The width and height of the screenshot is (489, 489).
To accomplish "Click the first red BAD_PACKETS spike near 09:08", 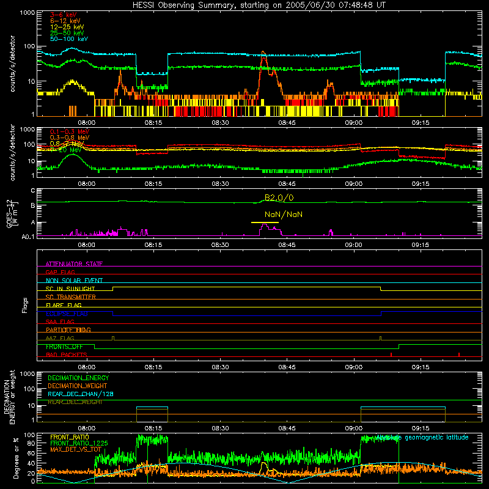I will pos(391,355).
